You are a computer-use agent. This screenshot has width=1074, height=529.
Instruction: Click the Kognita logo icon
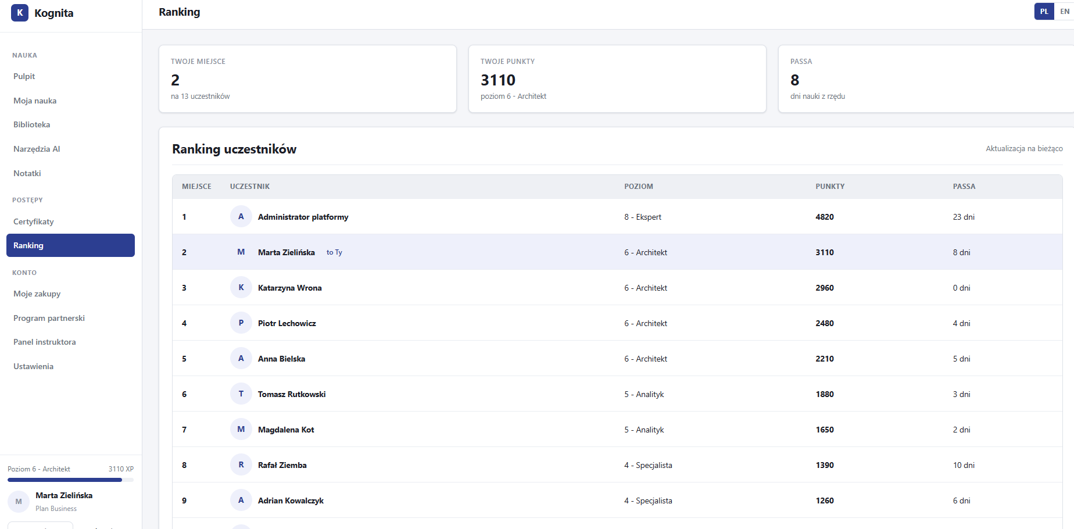coord(20,13)
